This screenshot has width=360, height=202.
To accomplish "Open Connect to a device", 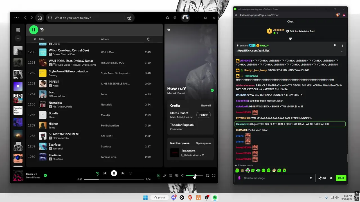I will click(177, 176).
